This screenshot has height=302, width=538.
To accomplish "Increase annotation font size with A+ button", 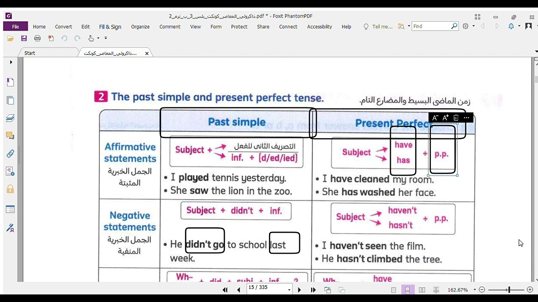I will (446, 118).
